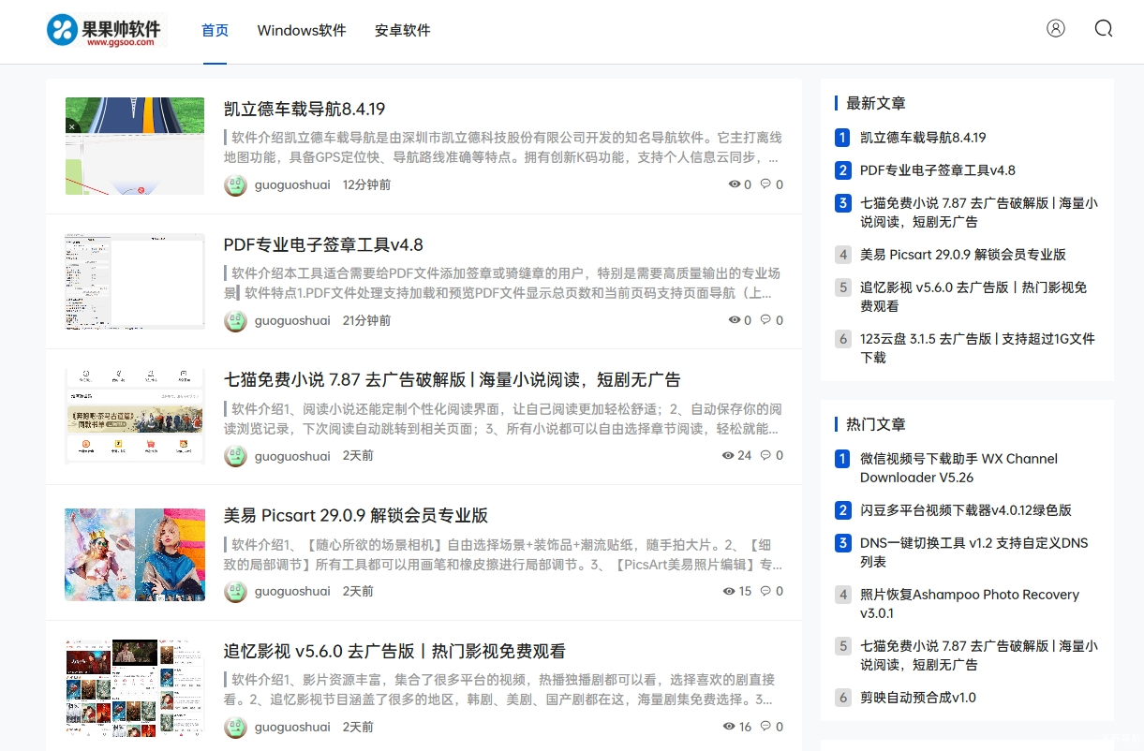Click author name guoguoshuai under PDF签章工具
The image size is (1144, 751).
pyautogui.click(x=292, y=319)
